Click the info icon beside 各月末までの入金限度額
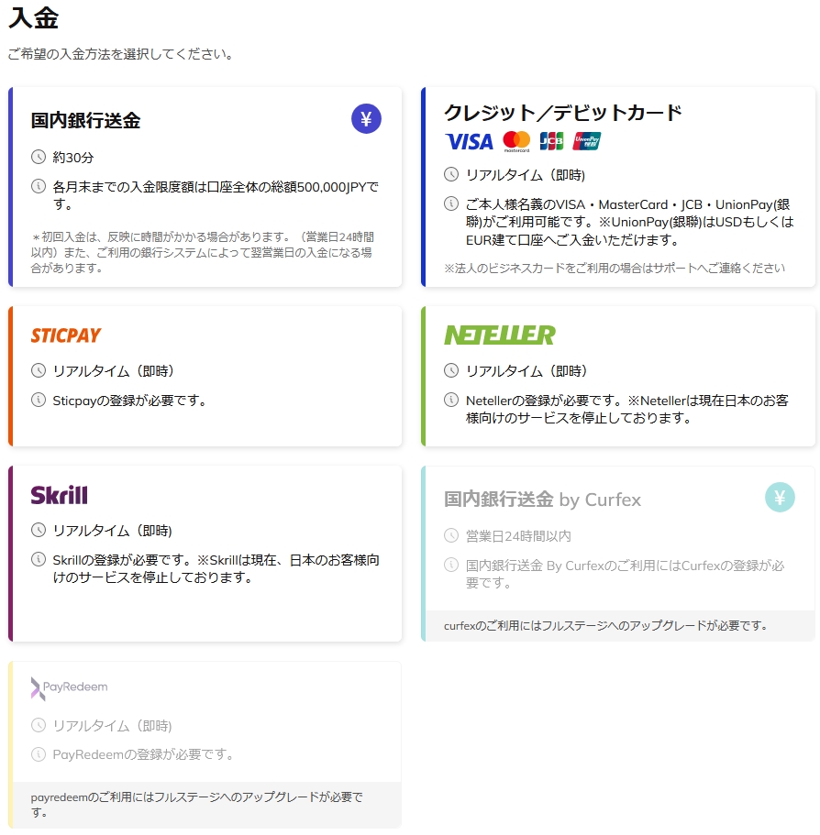Viewport: 820px width, 835px height. [x=39, y=186]
